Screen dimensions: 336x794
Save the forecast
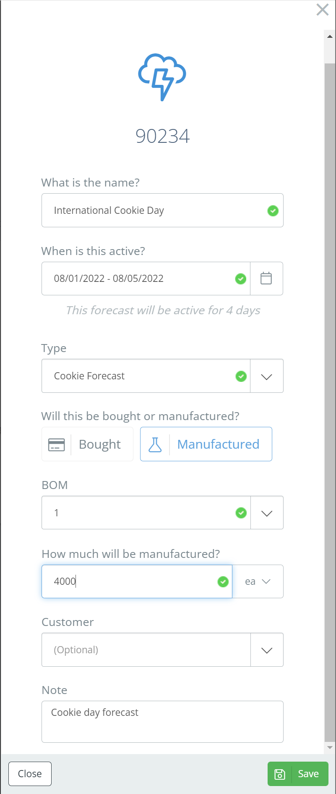pyautogui.click(x=308, y=774)
